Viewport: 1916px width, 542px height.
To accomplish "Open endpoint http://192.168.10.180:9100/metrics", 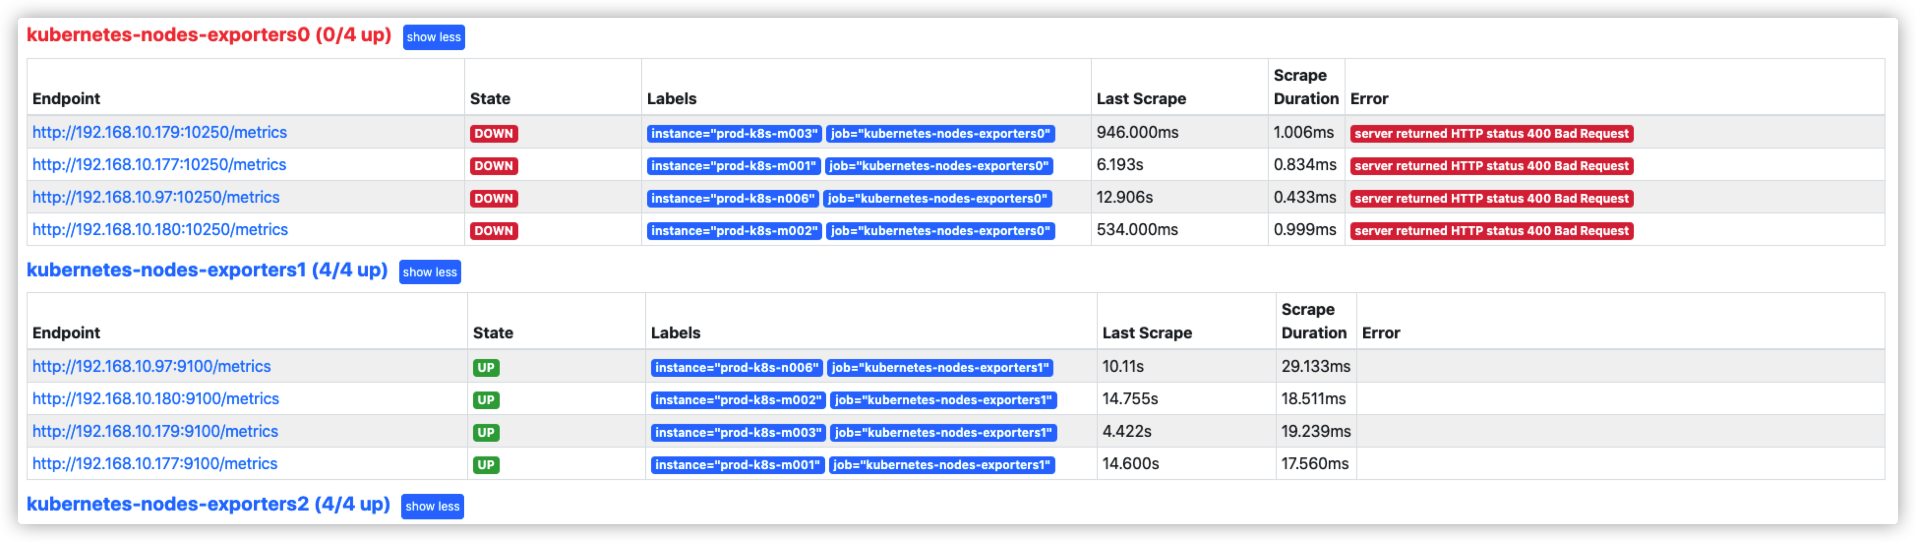I will coord(155,399).
